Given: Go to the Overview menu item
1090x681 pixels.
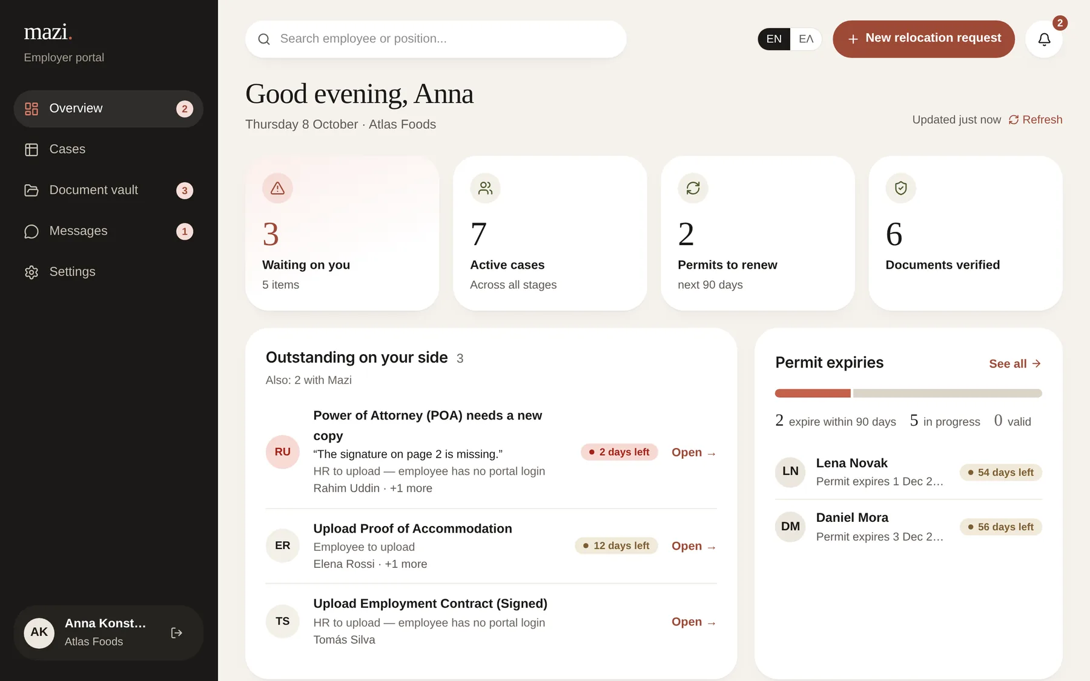Looking at the screenshot, I should pyautogui.click(x=108, y=109).
